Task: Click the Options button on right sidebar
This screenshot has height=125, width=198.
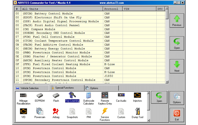Action: coord(177,98)
